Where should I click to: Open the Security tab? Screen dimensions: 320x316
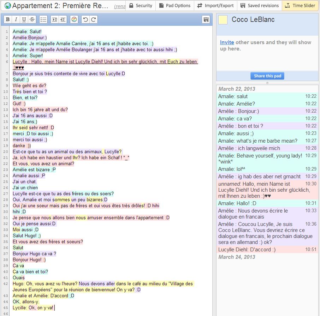click(x=140, y=6)
